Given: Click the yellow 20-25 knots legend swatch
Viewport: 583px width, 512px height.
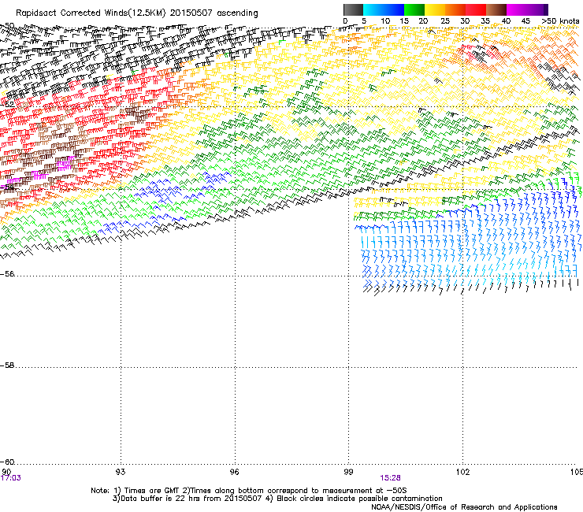Looking at the screenshot, I should [435, 9].
